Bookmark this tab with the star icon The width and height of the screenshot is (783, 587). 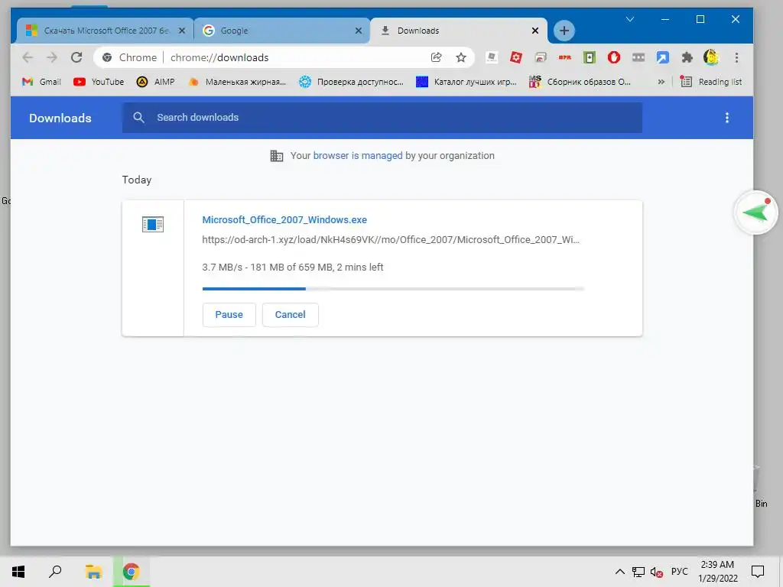[x=461, y=57]
